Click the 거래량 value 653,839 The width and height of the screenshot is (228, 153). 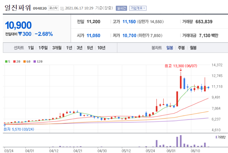(204, 22)
